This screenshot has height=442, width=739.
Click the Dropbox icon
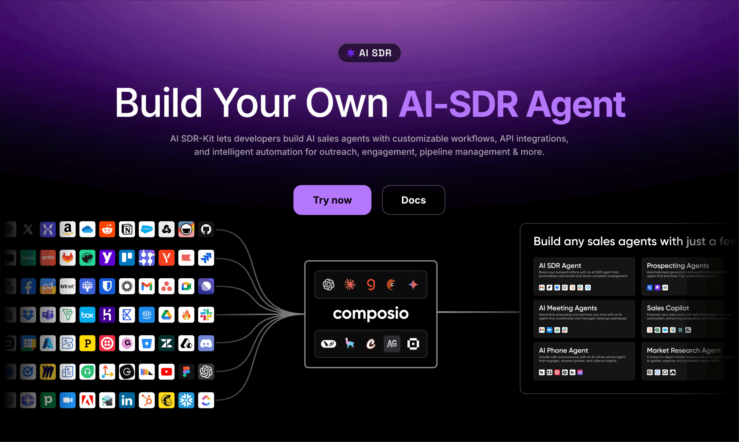(28, 315)
